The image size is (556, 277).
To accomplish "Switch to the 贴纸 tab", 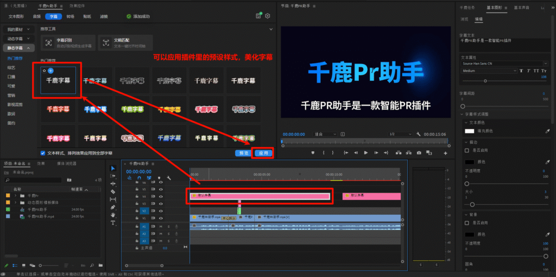I will [x=87, y=16].
